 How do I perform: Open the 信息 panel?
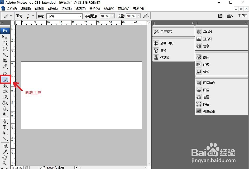[221, 46]
